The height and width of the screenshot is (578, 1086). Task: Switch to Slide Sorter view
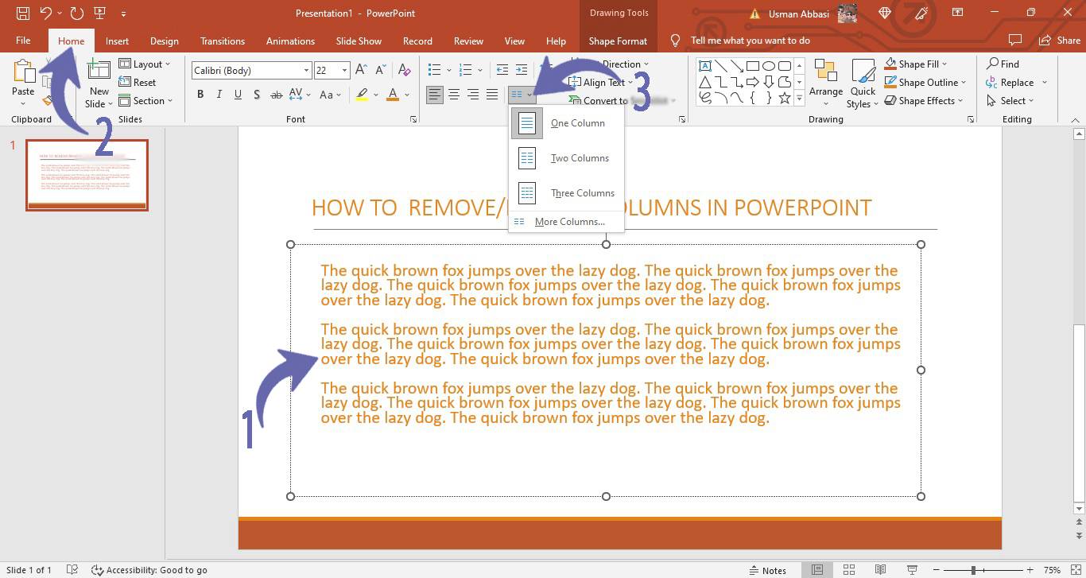click(848, 569)
